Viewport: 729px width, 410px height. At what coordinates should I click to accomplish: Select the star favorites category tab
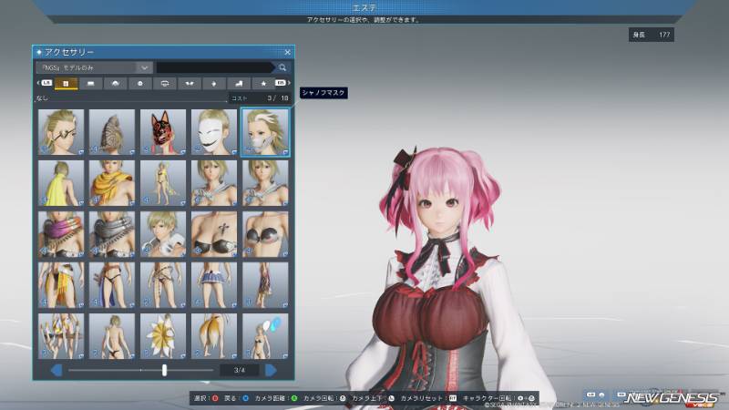tap(263, 84)
